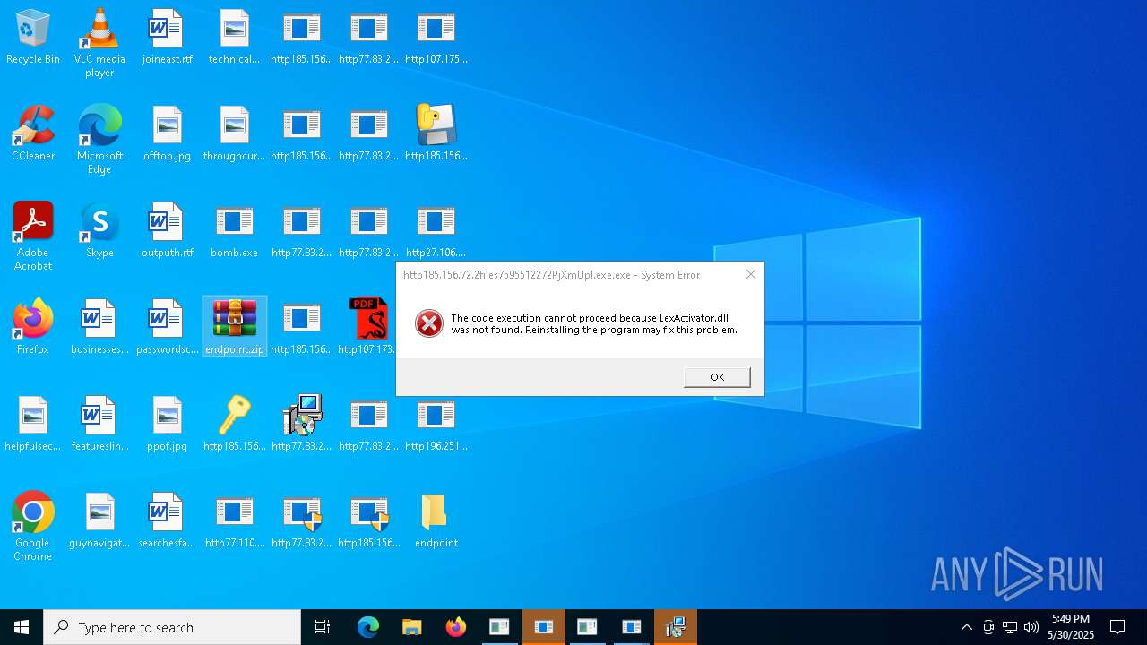Select the endpoint.zip archive icon
This screenshot has width=1147, height=645.
[x=234, y=328]
